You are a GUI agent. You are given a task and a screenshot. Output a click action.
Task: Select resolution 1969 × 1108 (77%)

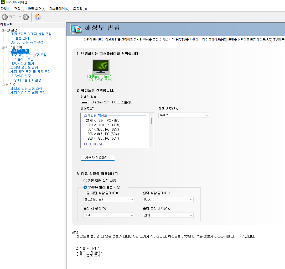click(x=103, y=125)
